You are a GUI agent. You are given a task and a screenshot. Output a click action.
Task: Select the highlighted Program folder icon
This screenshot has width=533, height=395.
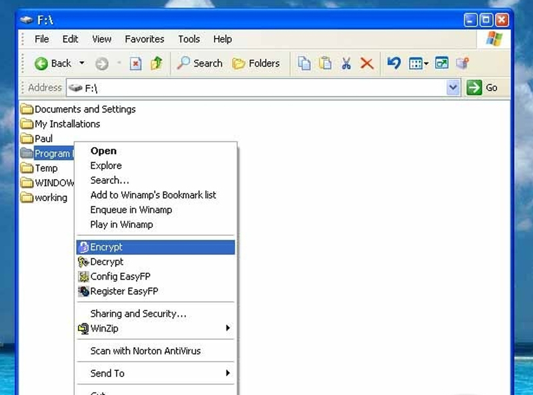[x=27, y=153]
